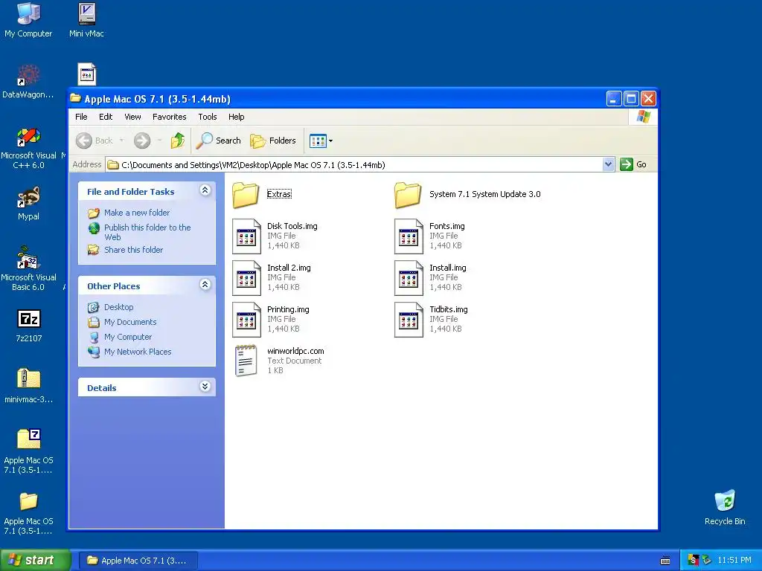This screenshot has height=571, width=762.
Task: Click the on-screen keyboard taskbar icon
Action: [x=665, y=561]
